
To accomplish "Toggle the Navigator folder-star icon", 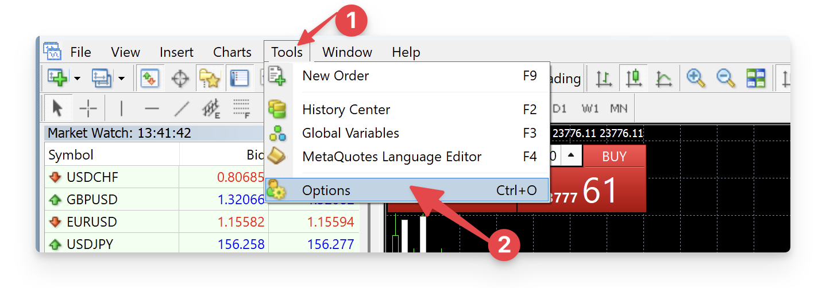I will click(x=210, y=78).
